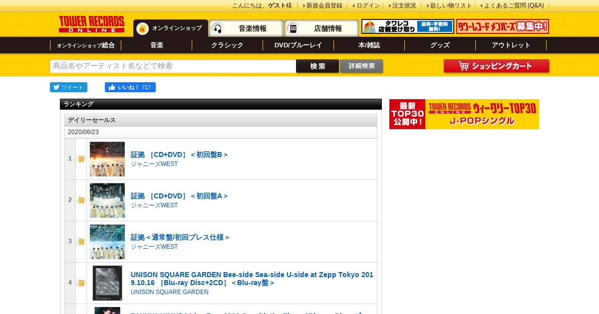Click cover thumbnail of 証拠 初回盤A

(107, 200)
